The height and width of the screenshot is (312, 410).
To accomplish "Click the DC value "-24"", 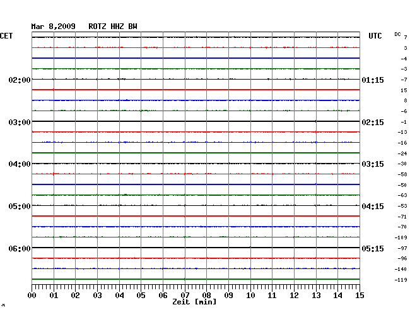I will 402,153.
